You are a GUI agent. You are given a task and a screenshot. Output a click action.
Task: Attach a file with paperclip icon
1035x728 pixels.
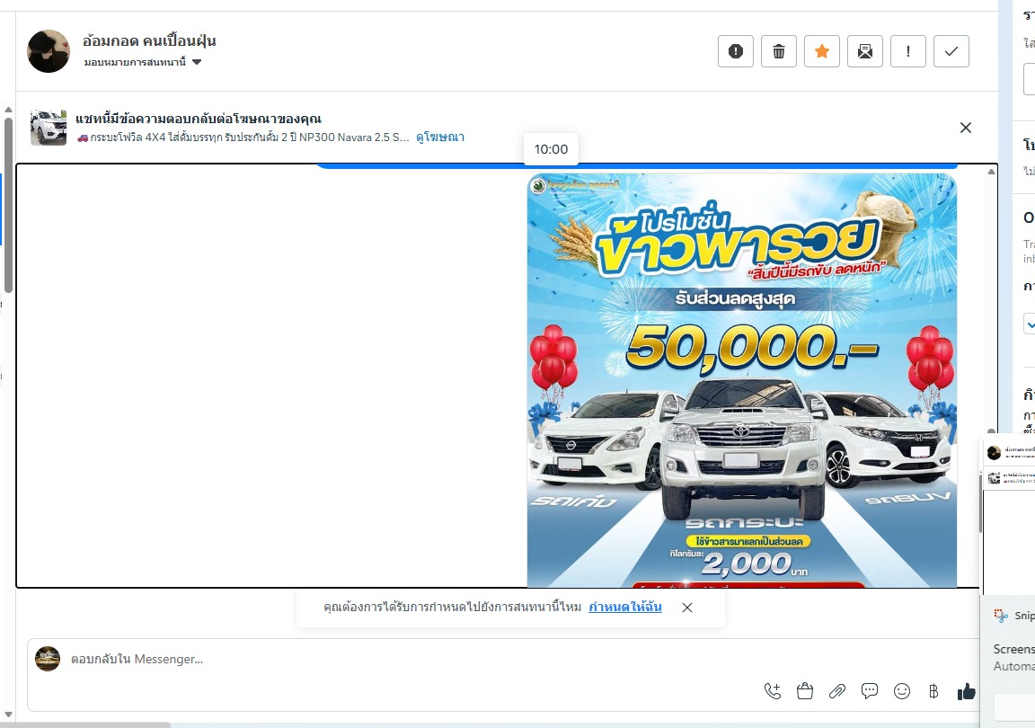(837, 692)
